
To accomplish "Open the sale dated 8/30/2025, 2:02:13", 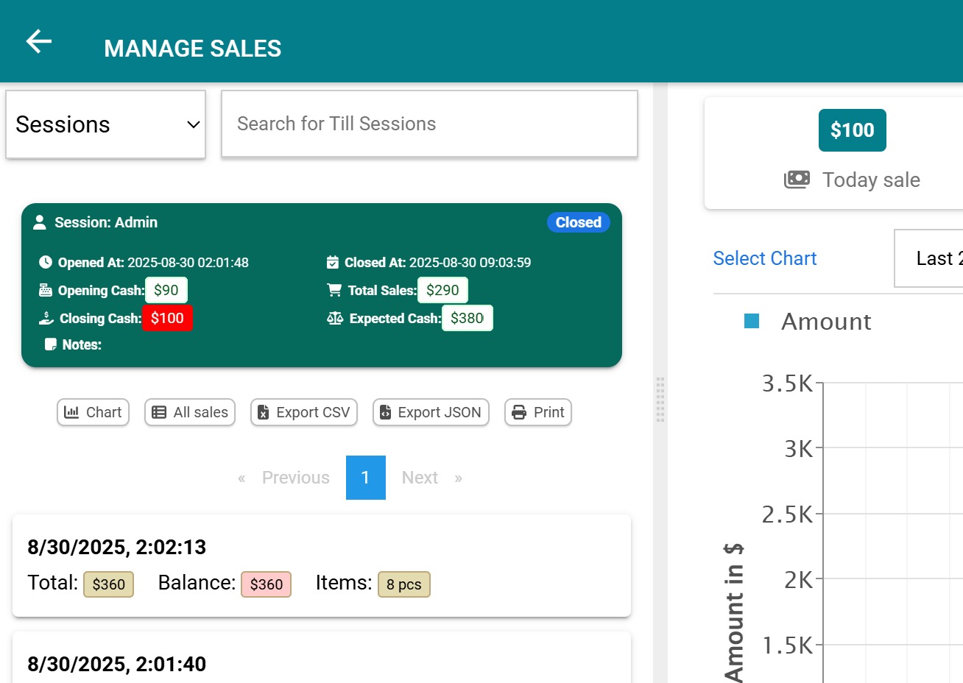I will (x=322, y=565).
